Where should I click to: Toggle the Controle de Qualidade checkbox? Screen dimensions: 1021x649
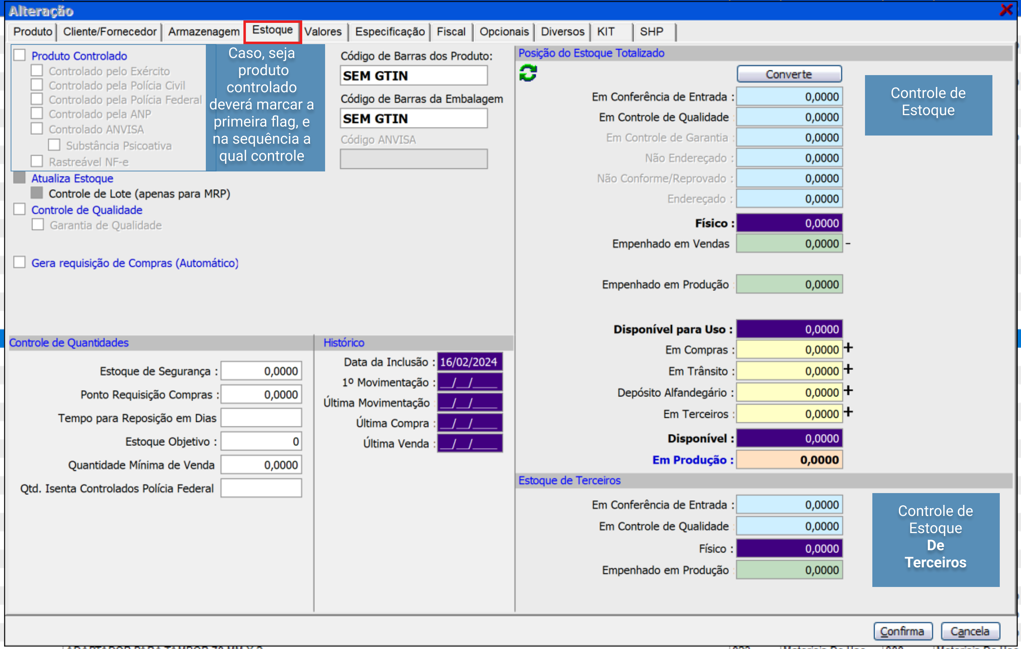tap(20, 209)
